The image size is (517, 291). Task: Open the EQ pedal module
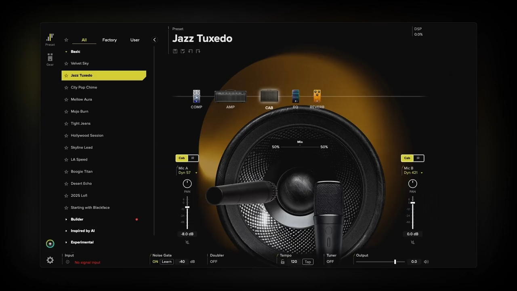click(x=295, y=97)
